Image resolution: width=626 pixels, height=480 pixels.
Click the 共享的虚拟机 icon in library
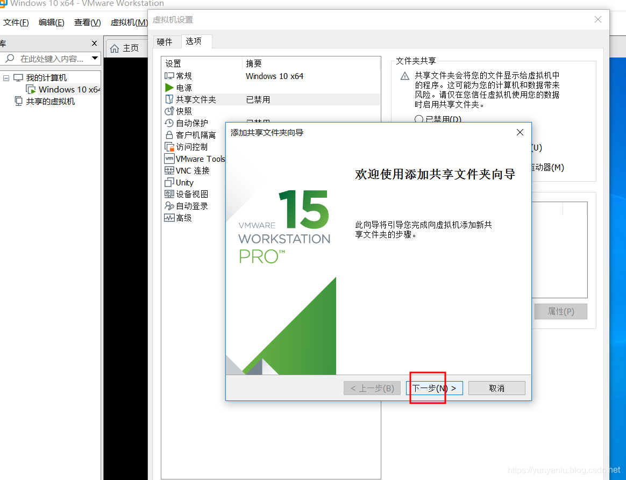18,101
